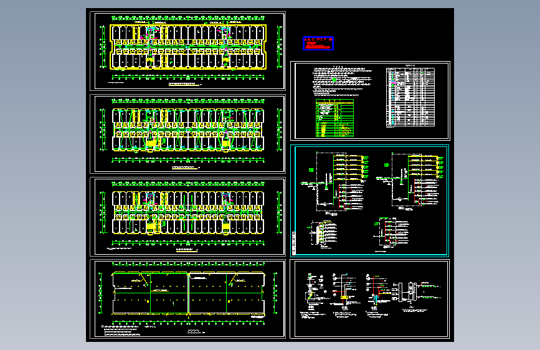Select the bottom-left roof plan sheet with green grid
Viewport: 540px width, 350px height.
coord(187,299)
